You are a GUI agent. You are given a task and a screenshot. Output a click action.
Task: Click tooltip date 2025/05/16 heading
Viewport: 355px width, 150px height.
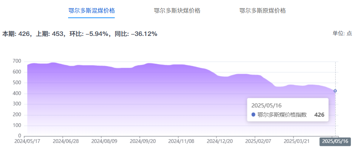267,105
